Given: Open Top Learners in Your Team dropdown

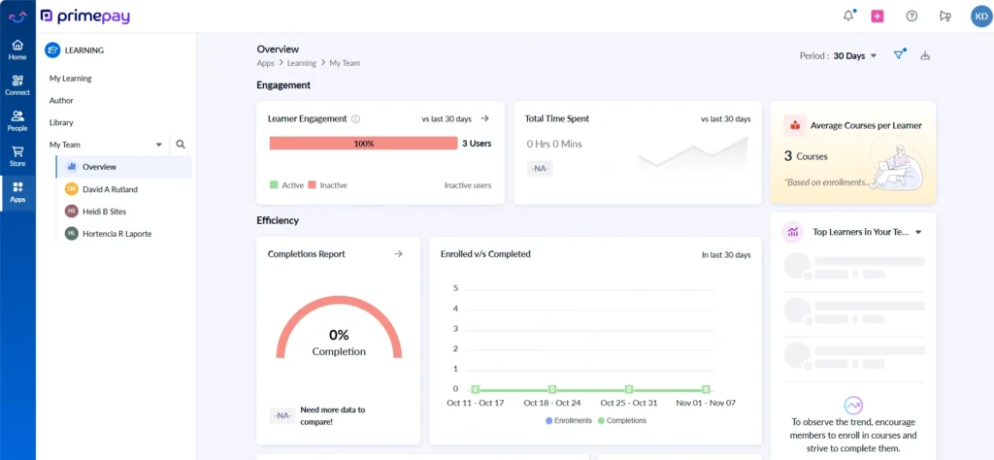Looking at the screenshot, I should [918, 233].
